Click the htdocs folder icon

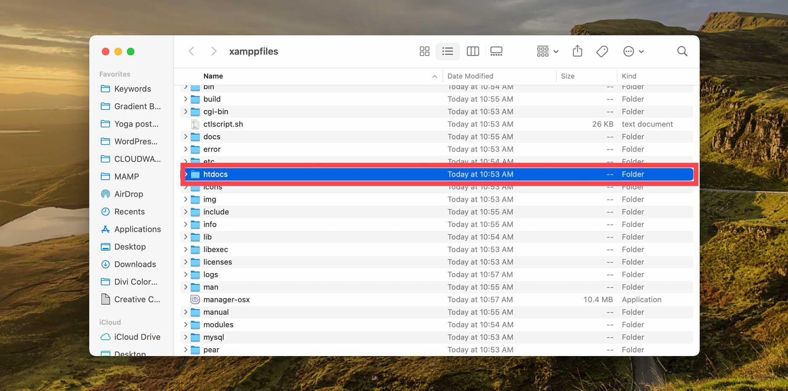point(195,174)
